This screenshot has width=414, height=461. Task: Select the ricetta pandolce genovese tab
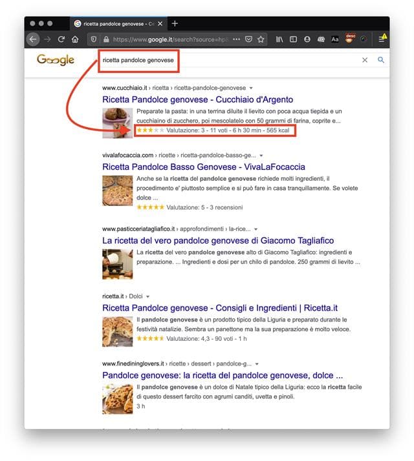[118, 23]
